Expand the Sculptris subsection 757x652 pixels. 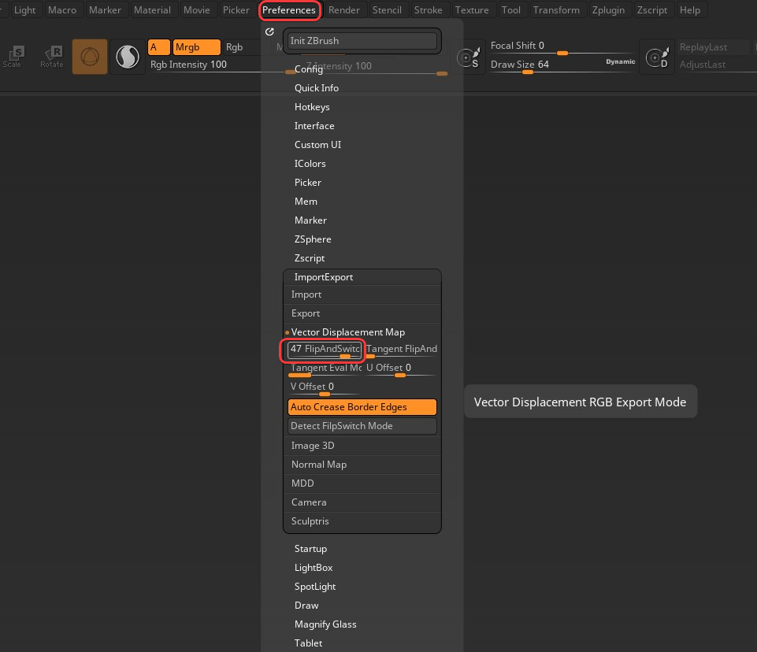[310, 521]
